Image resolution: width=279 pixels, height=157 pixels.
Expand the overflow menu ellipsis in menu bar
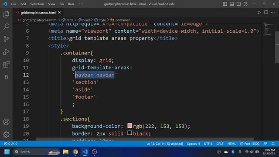coord(81,4)
